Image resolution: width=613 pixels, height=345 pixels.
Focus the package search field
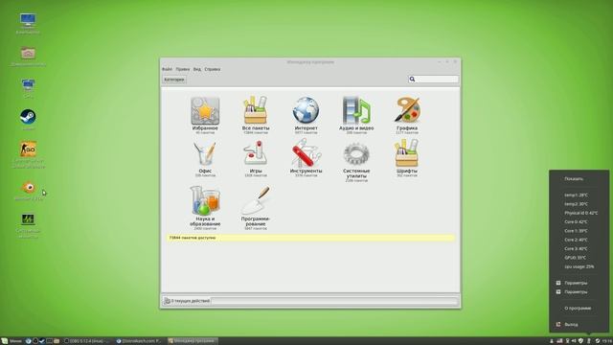point(433,79)
